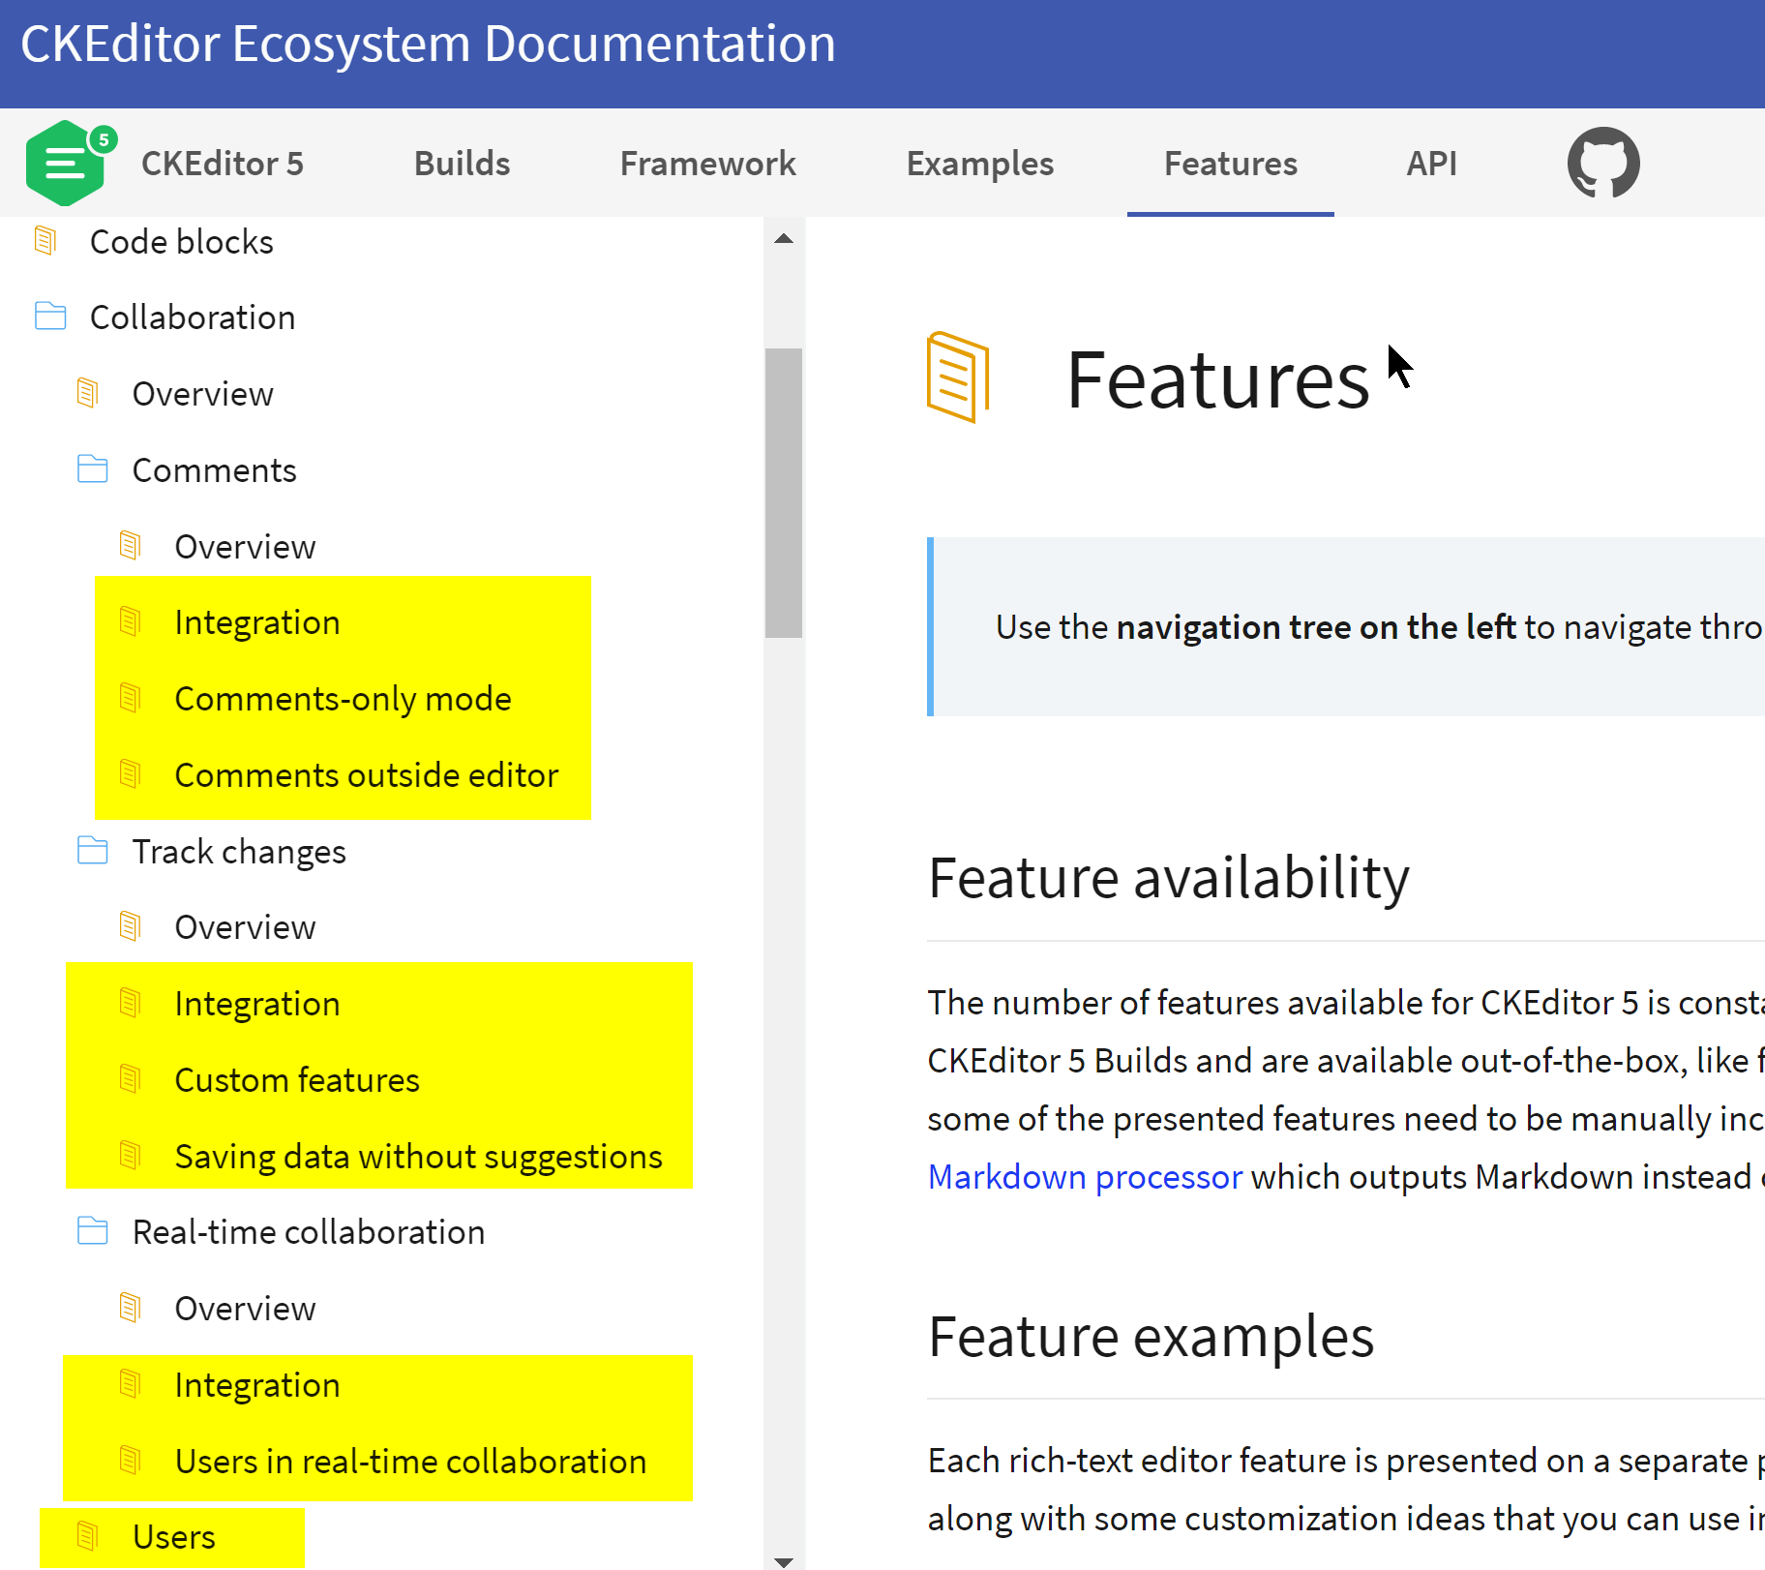Click the Feature availability heading
Image resolution: width=1765 pixels, height=1570 pixels.
pyautogui.click(x=1168, y=878)
